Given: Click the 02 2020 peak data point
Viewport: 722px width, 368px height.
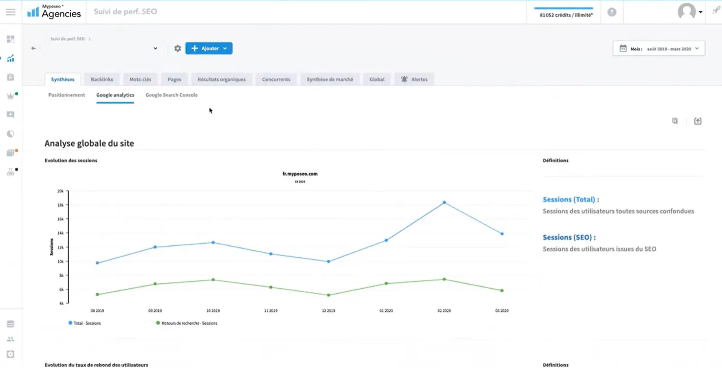Looking at the screenshot, I should point(444,202).
